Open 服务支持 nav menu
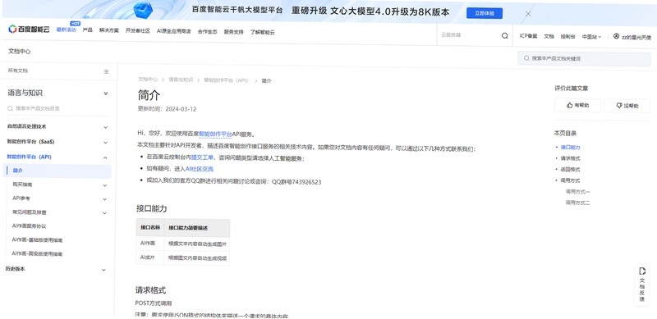This screenshot has height=319, width=657. click(x=233, y=32)
